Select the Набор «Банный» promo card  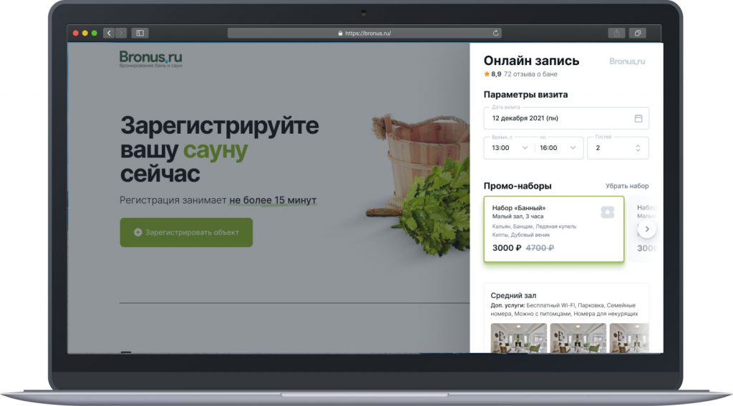[553, 229]
